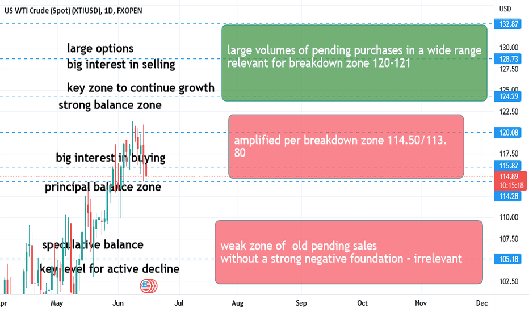Click the 'strong balance zone' annotation
The width and height of the screenshot is (529, 312).
(110, 105)
